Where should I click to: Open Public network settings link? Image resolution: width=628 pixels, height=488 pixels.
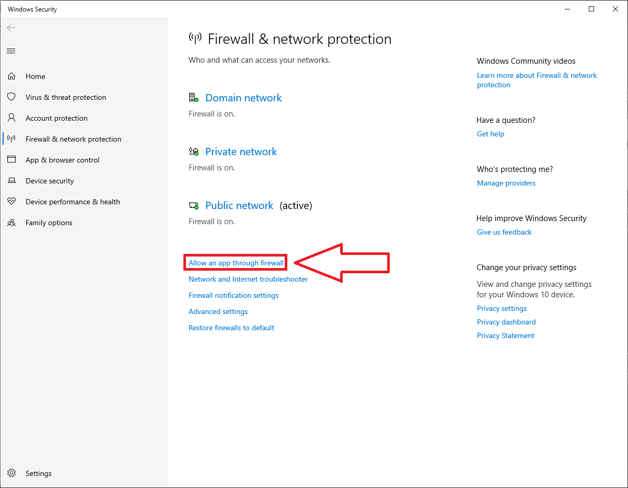[x=239, y=205]
